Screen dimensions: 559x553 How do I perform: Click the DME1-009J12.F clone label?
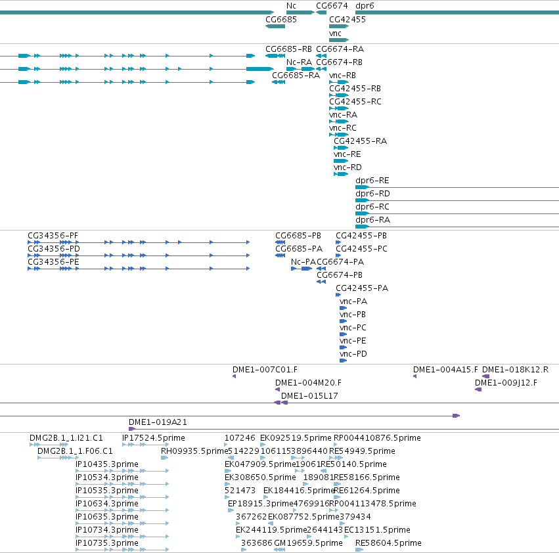(506, 383)
